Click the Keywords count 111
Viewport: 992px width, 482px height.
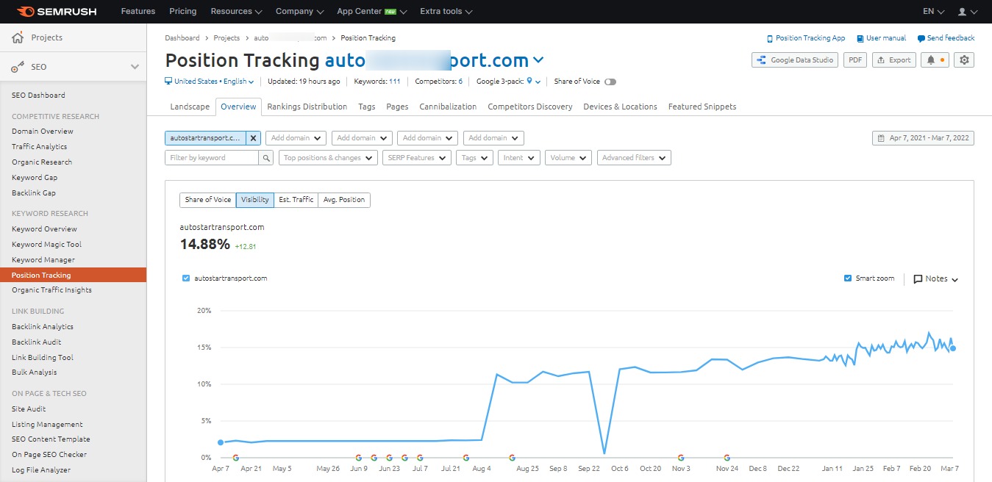(x=395, y=82)
